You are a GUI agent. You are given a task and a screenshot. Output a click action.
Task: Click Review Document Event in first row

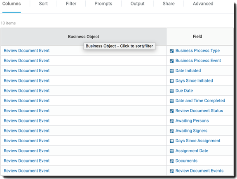pyautogui.click(x=27, y=51)
